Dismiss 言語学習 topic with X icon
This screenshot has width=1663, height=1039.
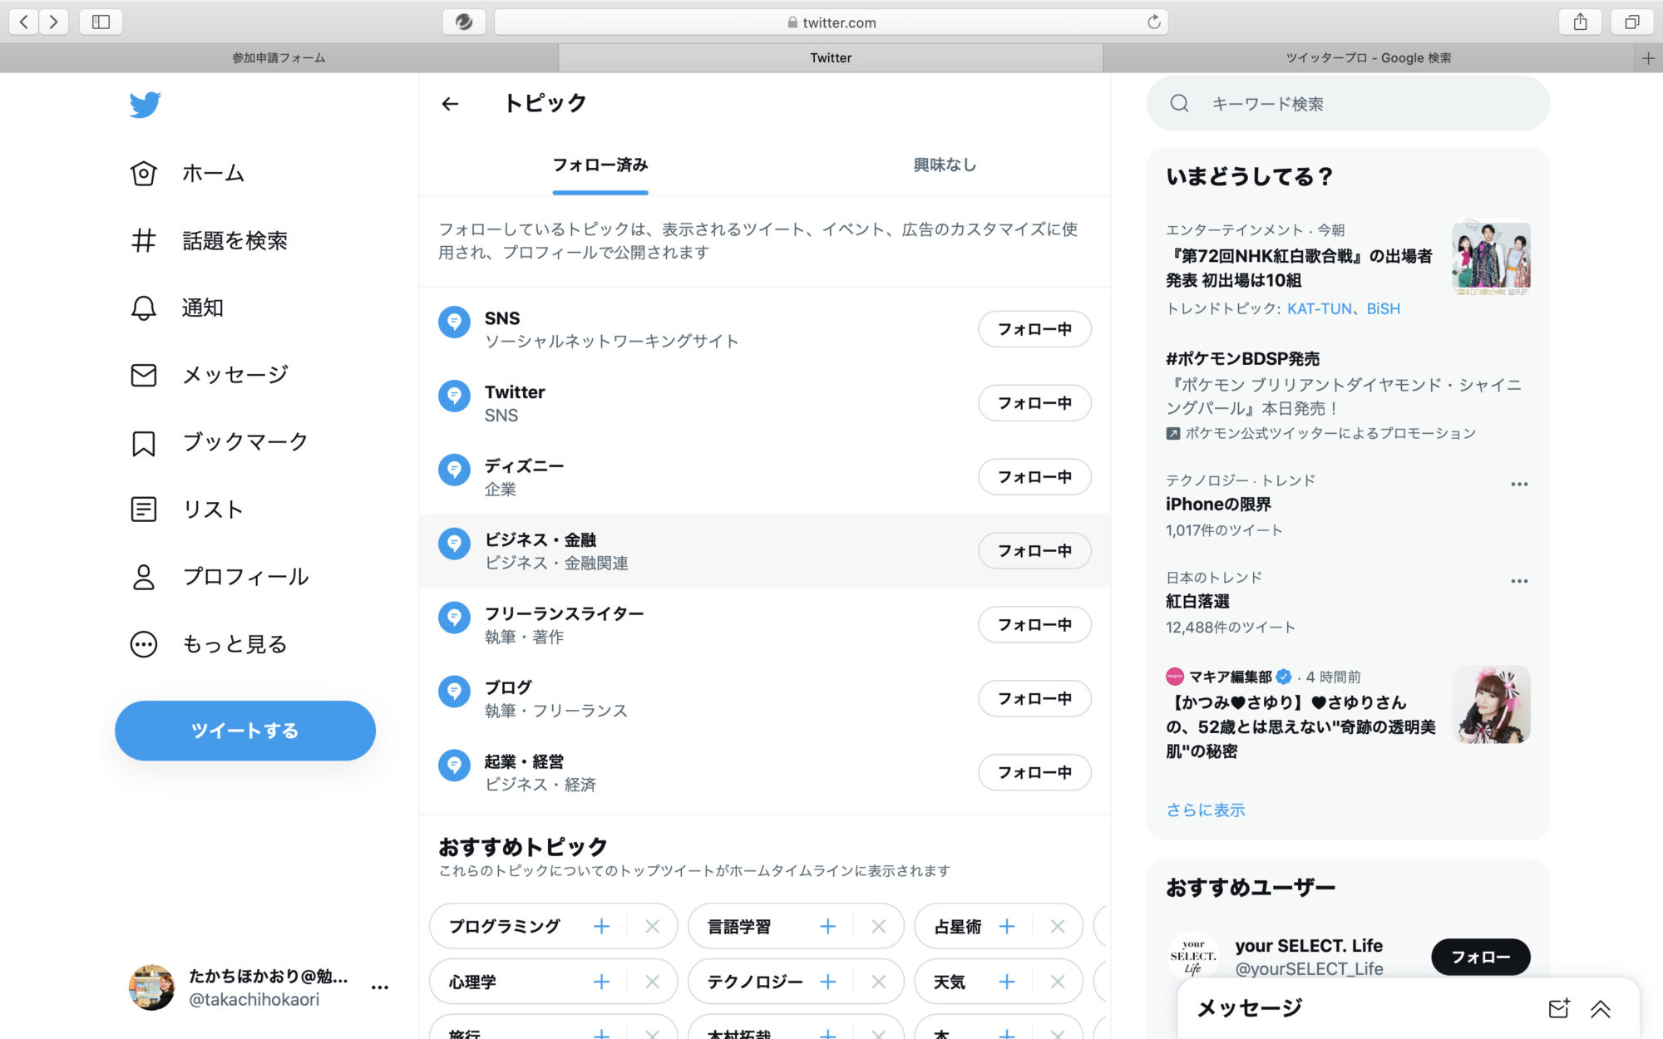point(878,926)
